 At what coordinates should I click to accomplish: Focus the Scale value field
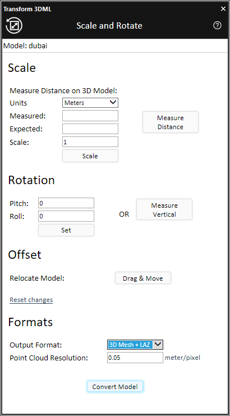click(x=90, y=142)
